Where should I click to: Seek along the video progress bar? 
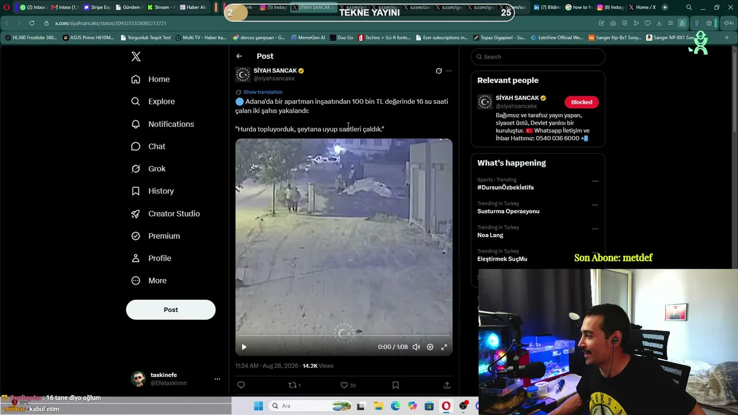point(344,335)
